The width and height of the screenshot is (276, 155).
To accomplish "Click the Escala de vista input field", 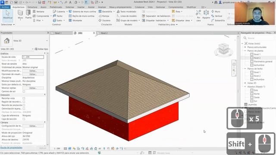I will point(33,57).
